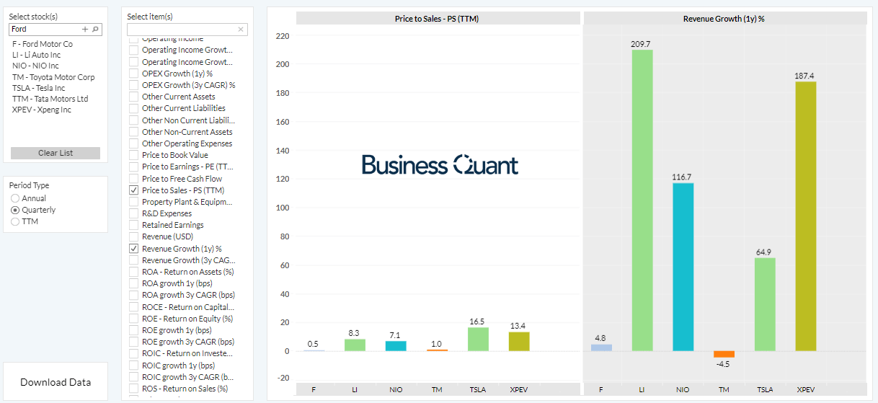Click the F bar valued 4.8 in Revenue Growth
Screen dimensions: 878x403
(x=601, y=347)
